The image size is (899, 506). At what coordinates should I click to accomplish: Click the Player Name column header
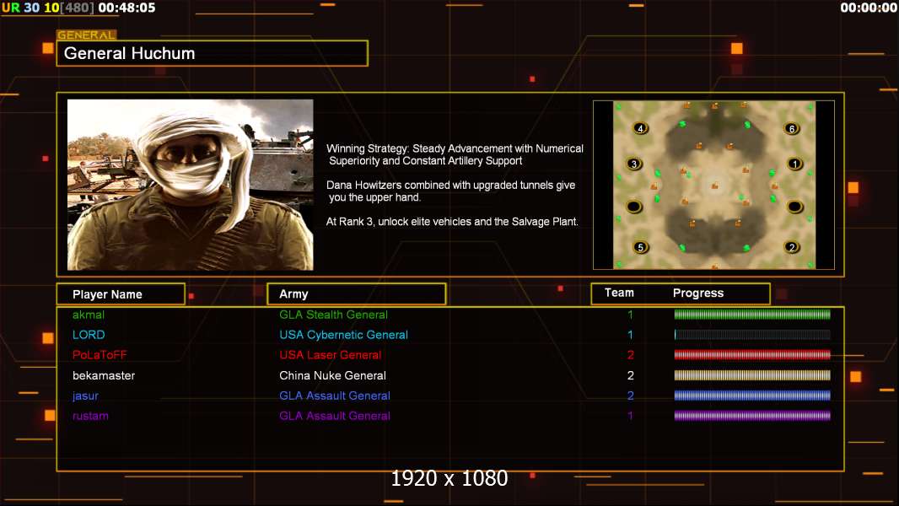pos(121,294)
